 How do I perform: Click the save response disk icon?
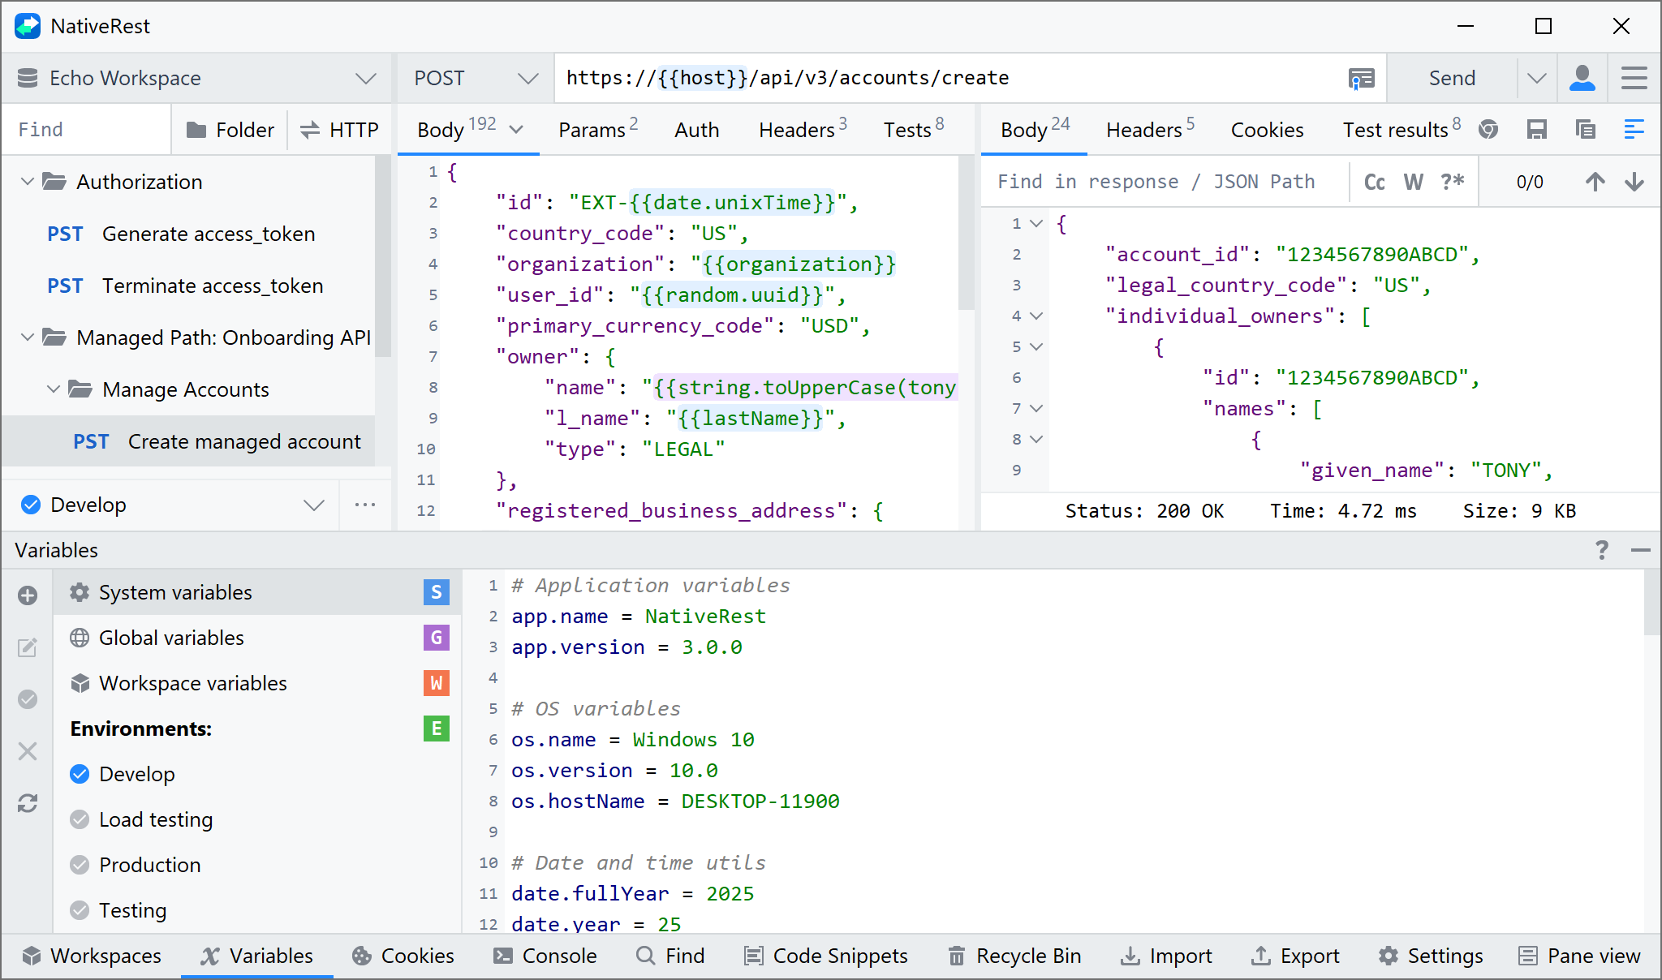[1536, 130]
